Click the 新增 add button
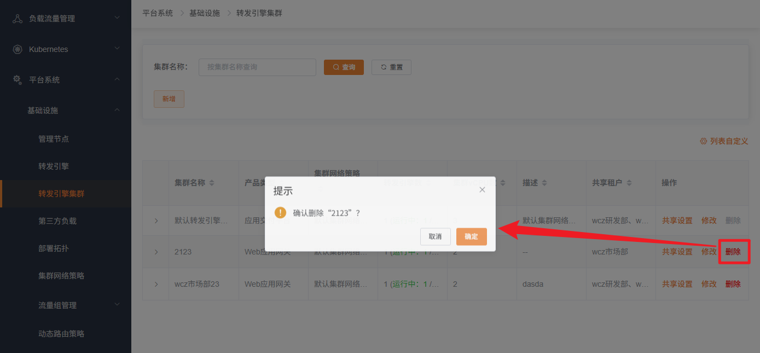This screenshot has height=353, width=760. (x=169, y=99)
